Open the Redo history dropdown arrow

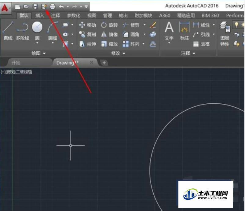(x=81, y=7)
